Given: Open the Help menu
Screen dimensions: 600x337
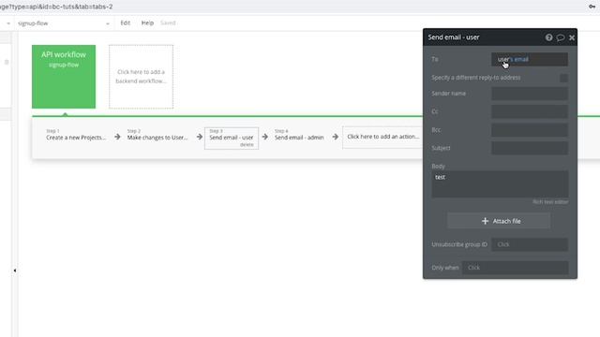Looking at the screenshot, I should pyautogui.click(x=147, y=22).
